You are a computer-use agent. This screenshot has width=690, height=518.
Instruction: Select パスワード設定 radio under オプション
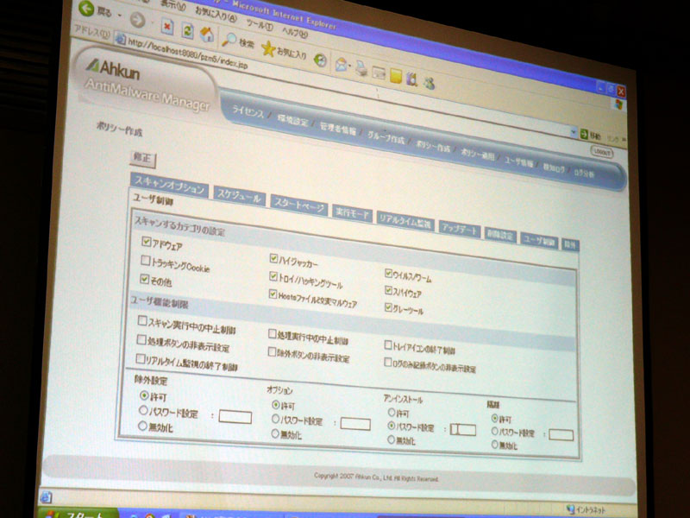(275, 419)
